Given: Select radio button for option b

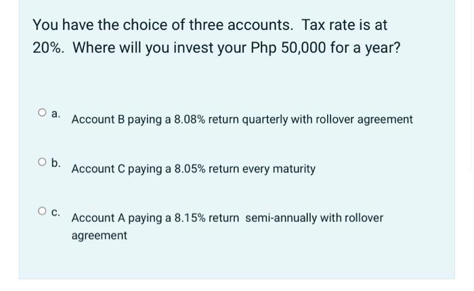Looking at the screenshot, I should pyautogui.click(x=42, y=162).
